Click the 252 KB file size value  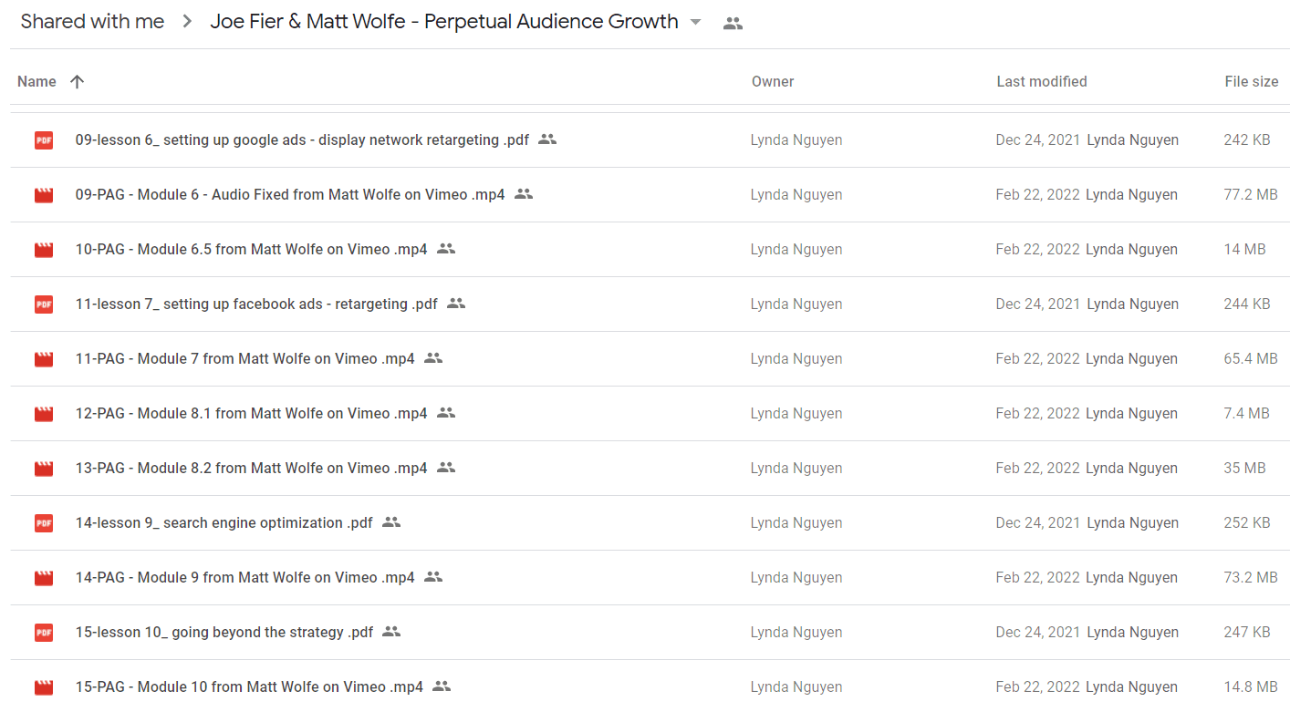pos(1247,523)
